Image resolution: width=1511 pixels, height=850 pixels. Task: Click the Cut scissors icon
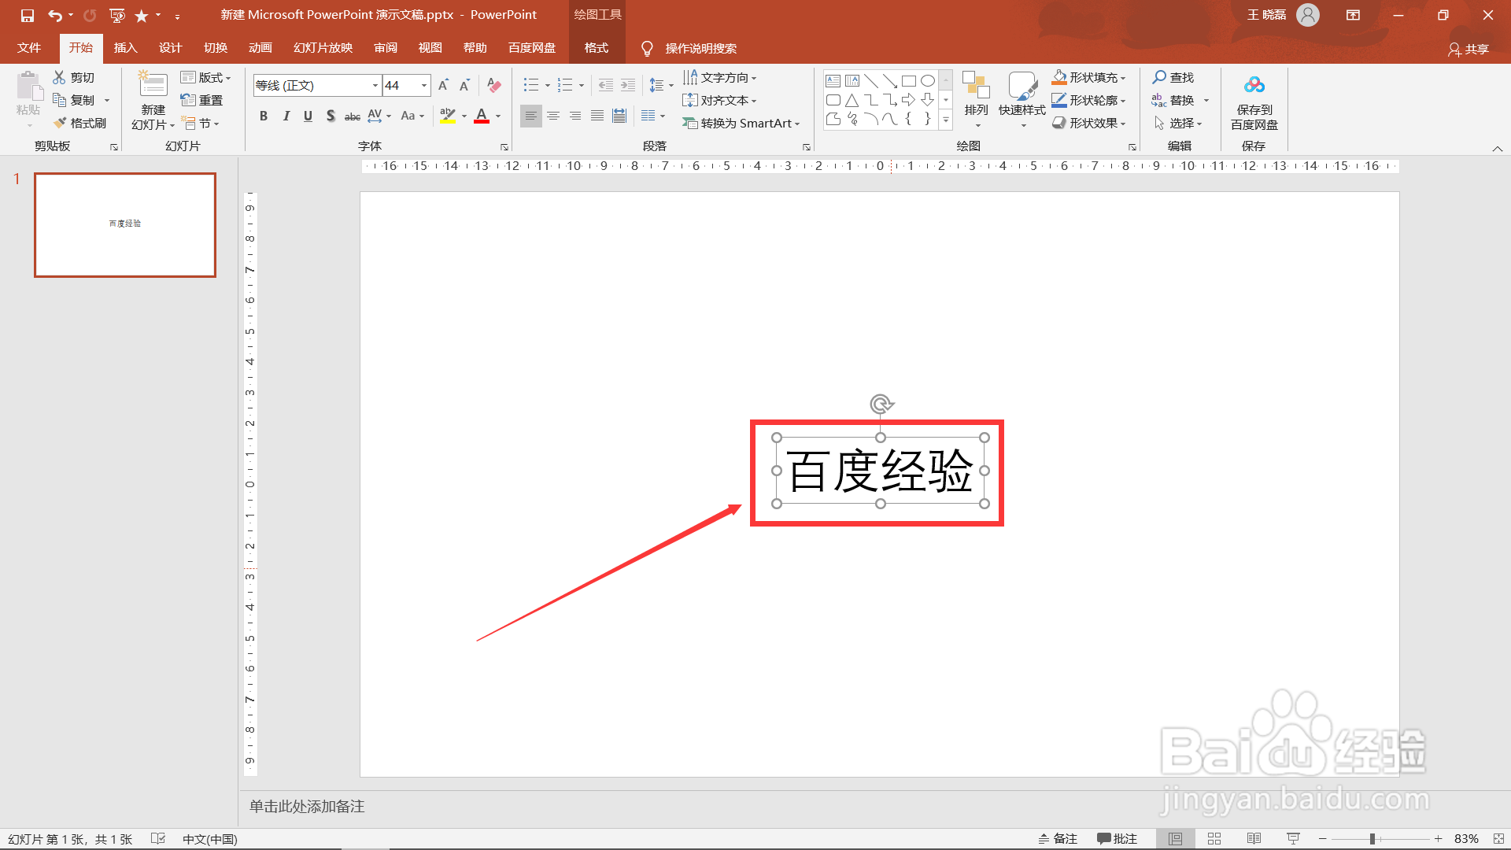59,77
